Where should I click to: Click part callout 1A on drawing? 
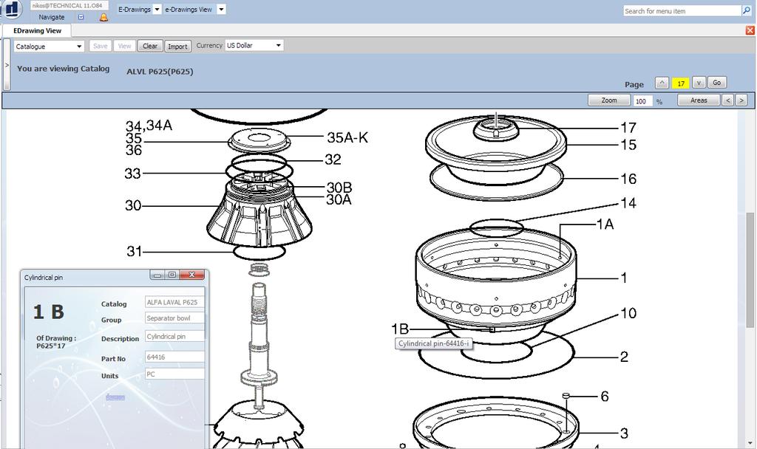coord(605,224)
